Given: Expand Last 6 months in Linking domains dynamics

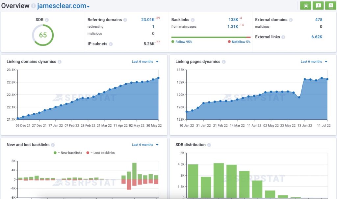Looking at the screenshot, I should click(145, 62).
